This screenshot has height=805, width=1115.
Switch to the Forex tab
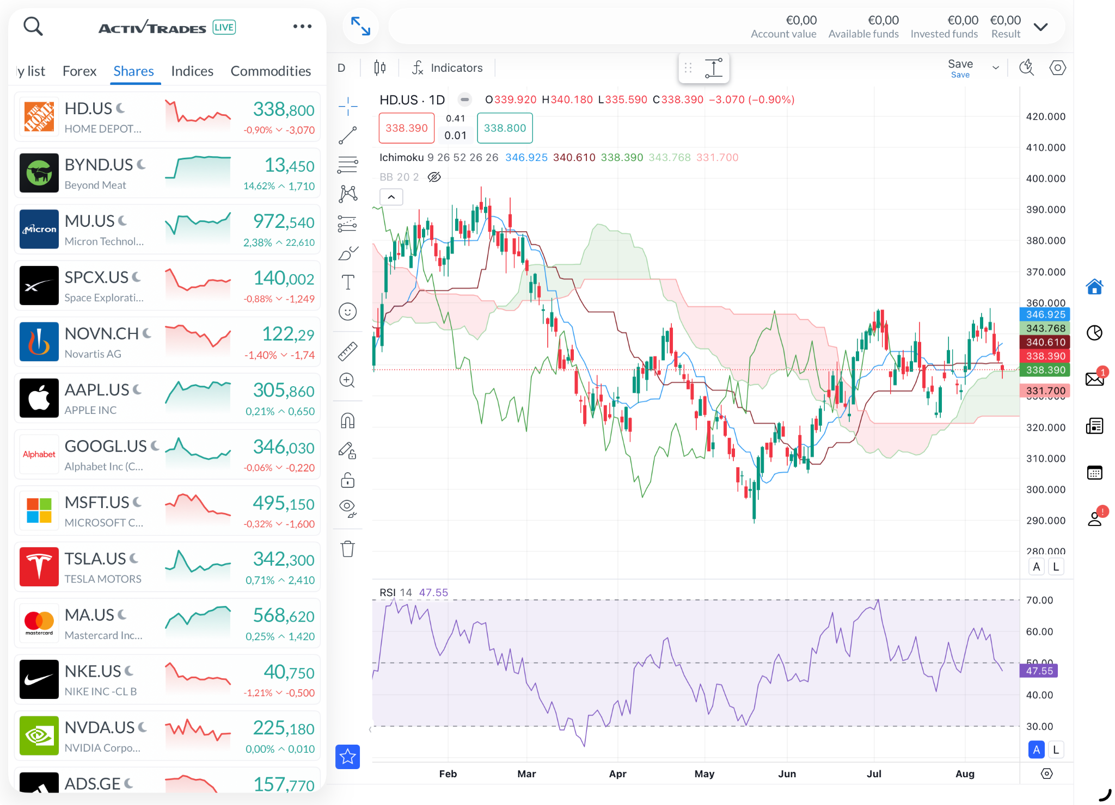[x=79, y=71]
